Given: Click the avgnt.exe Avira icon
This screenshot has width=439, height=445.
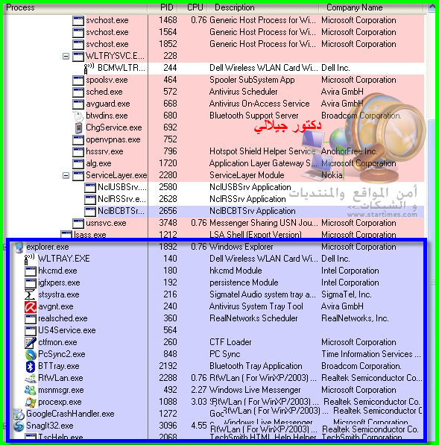Looking at the screenshot, I should click(x=31, y=306).
